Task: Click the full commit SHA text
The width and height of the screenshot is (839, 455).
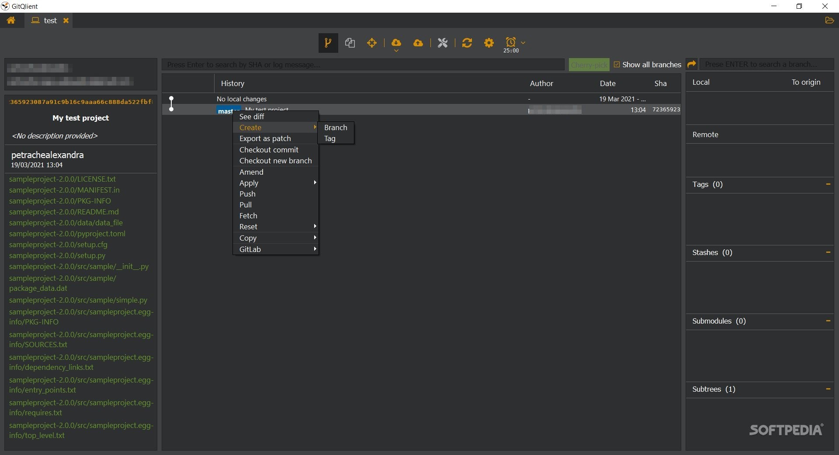Action: [81, 102]
